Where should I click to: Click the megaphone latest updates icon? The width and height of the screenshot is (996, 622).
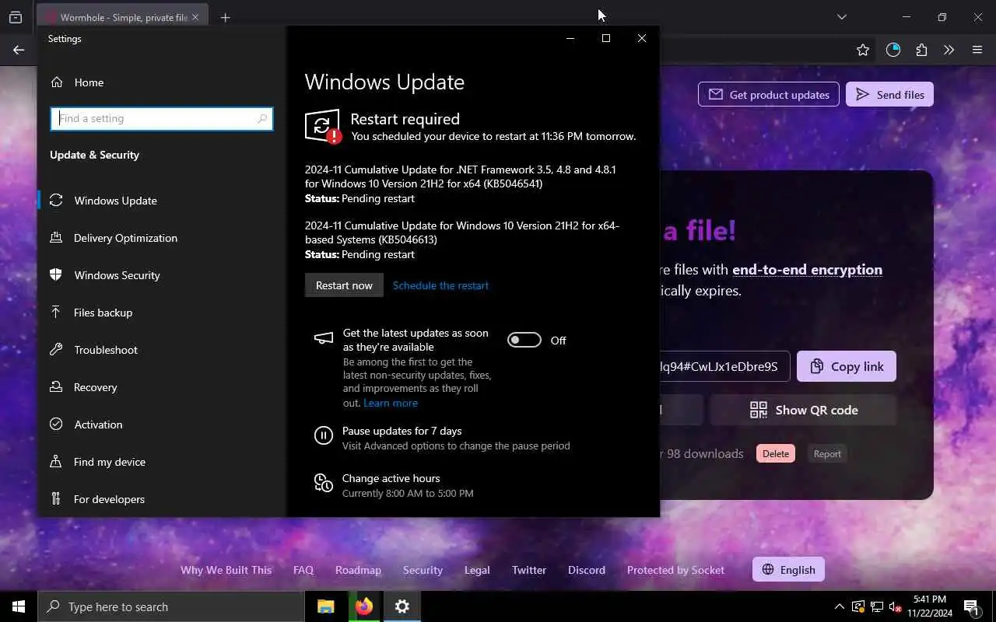tap(324, 338)
